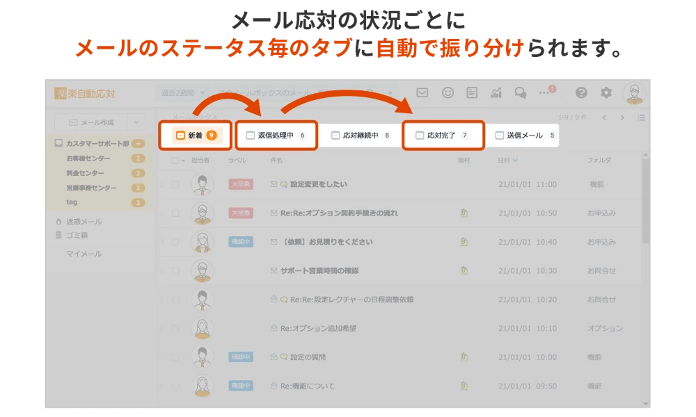Screen dimensions: 696x417
Task: Open カスタマーサポート部 mailbox
Action: (x=97, y=144)
